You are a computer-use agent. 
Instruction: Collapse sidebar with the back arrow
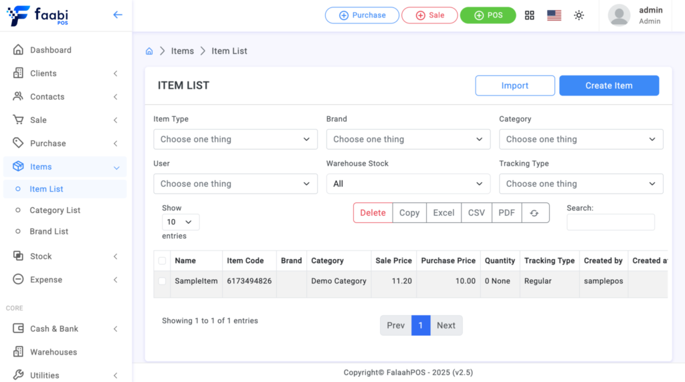point(118,15)
